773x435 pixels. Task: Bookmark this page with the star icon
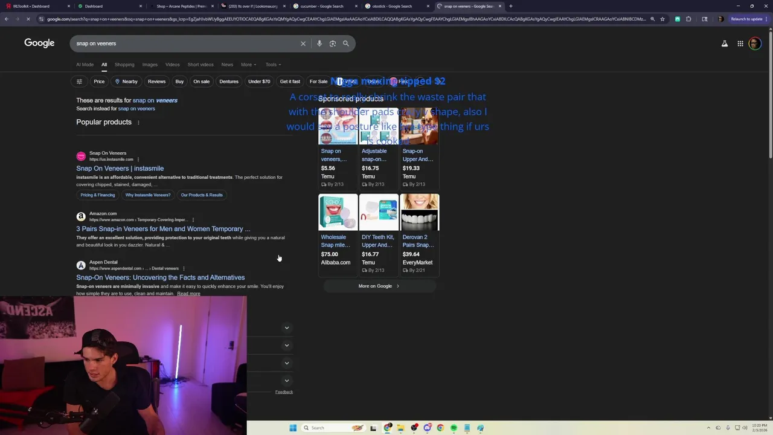[x=662, y=19]
